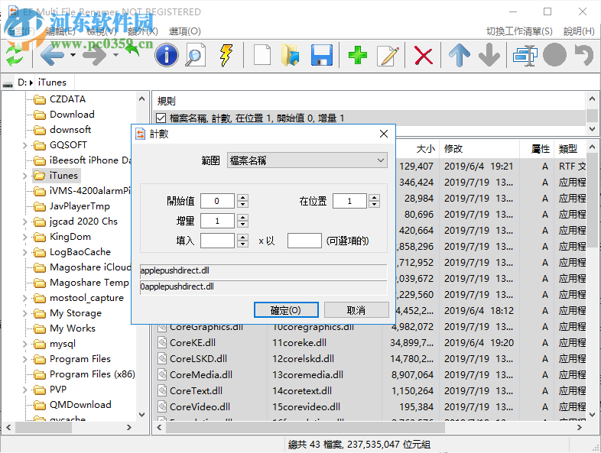Edit rule with the pencil icon
The image size is (601, 453).
[x=388, y=56]
